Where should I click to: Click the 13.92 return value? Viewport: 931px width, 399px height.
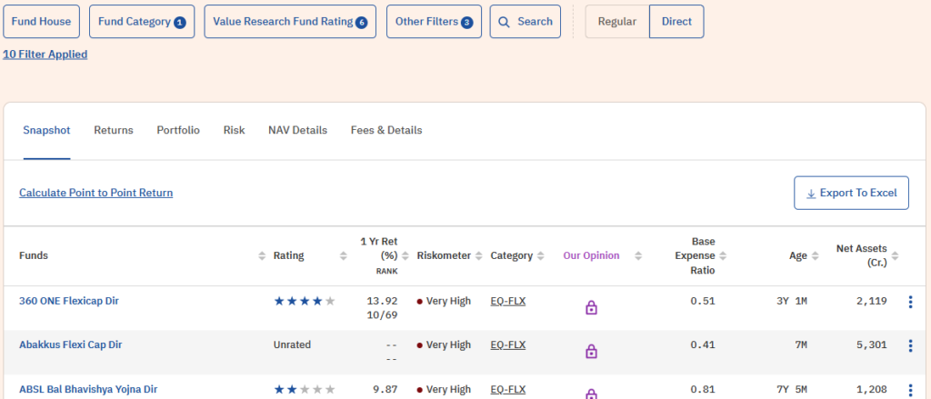383,301
